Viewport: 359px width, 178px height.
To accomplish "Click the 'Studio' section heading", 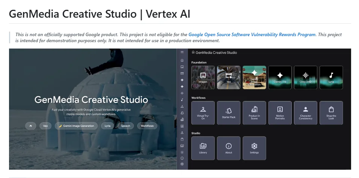I will (x=196, y=133).
